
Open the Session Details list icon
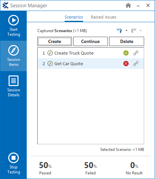click(x=14, y=81)
